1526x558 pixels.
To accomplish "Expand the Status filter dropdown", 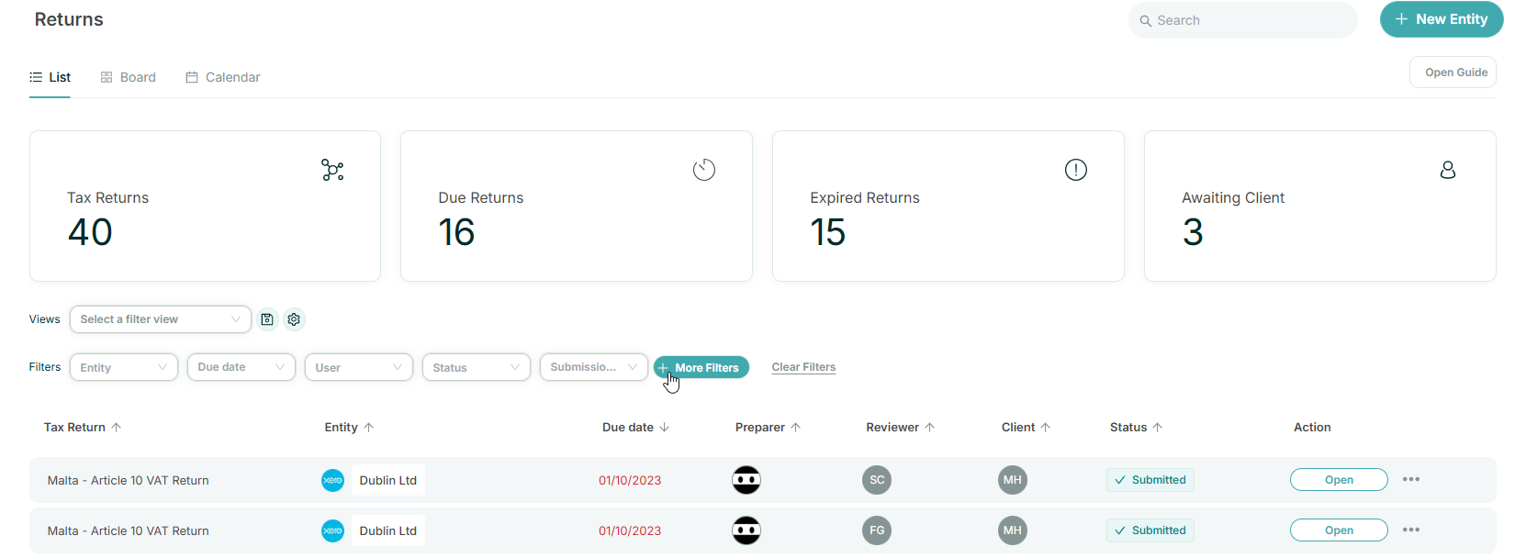I will click(x=476, y=367).
